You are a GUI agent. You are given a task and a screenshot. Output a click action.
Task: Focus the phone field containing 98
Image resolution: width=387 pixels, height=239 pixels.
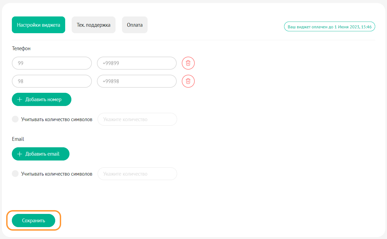52,81
